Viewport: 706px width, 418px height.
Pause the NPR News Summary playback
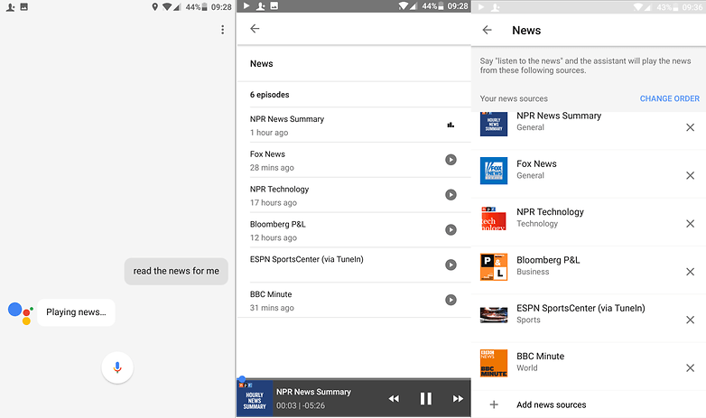click(x=426, y=398)
